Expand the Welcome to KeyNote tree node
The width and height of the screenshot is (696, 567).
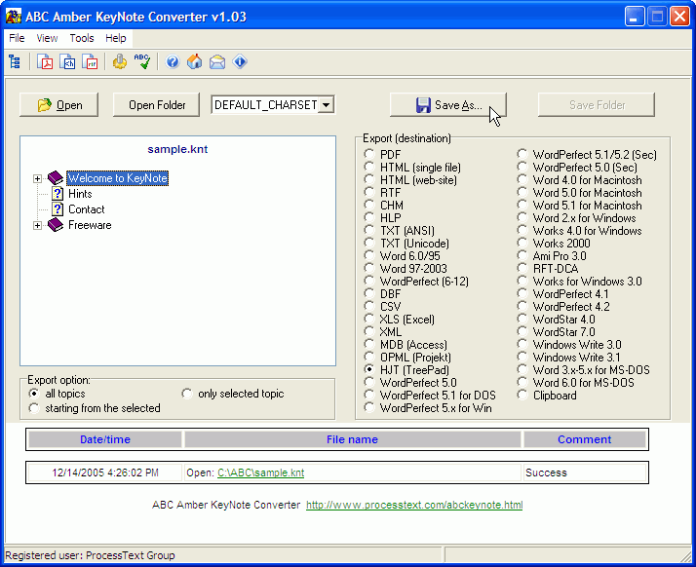coord(38,178)
